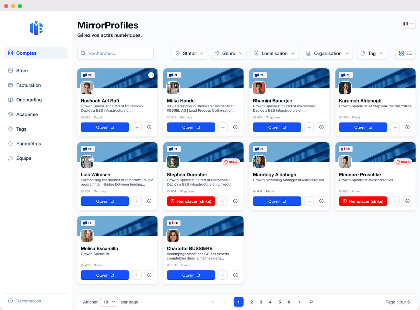Image resolution: width=420 pixels, height=310 pixels.
Task: Click the plus icon on Melisa Escamilla card
Action: tap(137, 275)
